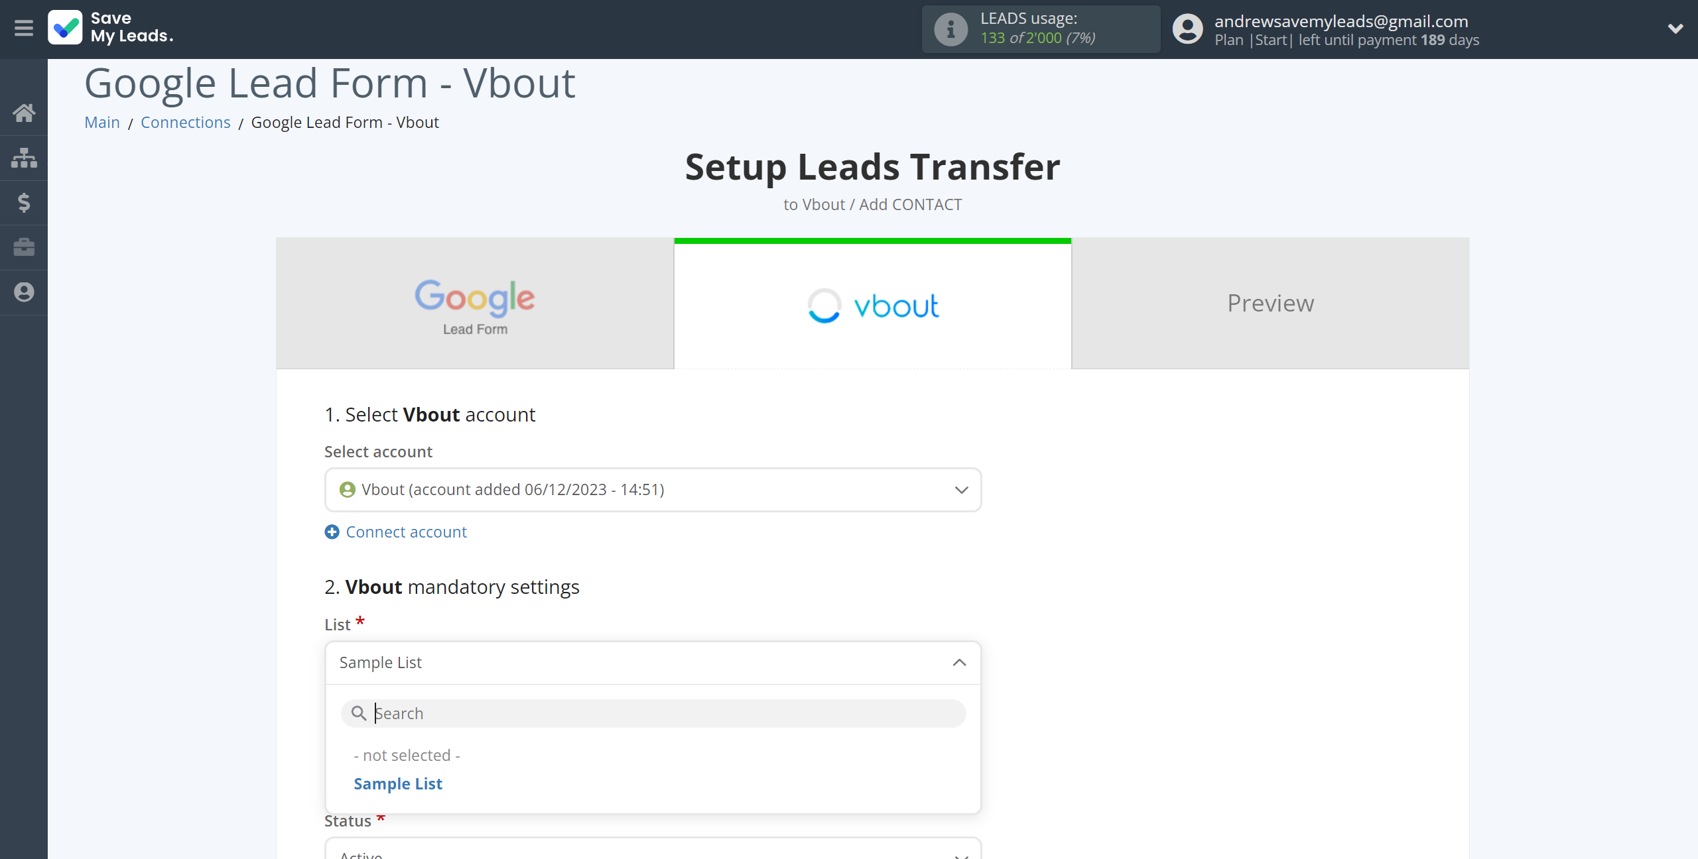Click the Connections breadcrumb link
Image resolution: width=1698 pixels, height=859 pixels.
[185, 121]
